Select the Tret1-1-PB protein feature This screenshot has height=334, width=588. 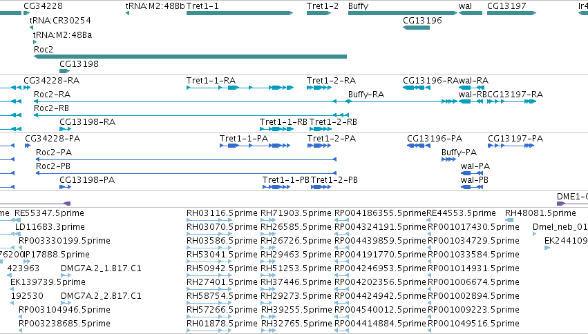(276, 187)
